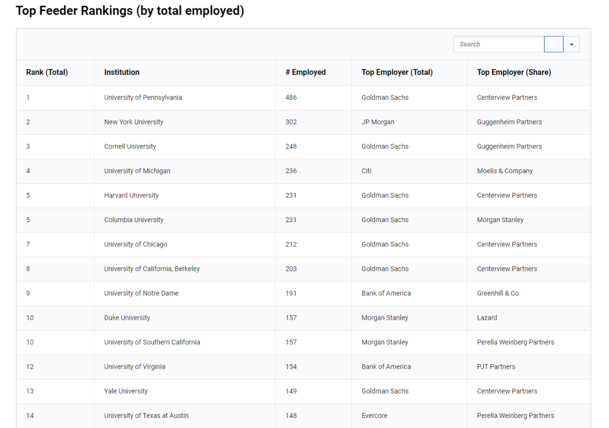Click employed value 149
The height and width of the screenshot is (428, 609).
point(291,391)
